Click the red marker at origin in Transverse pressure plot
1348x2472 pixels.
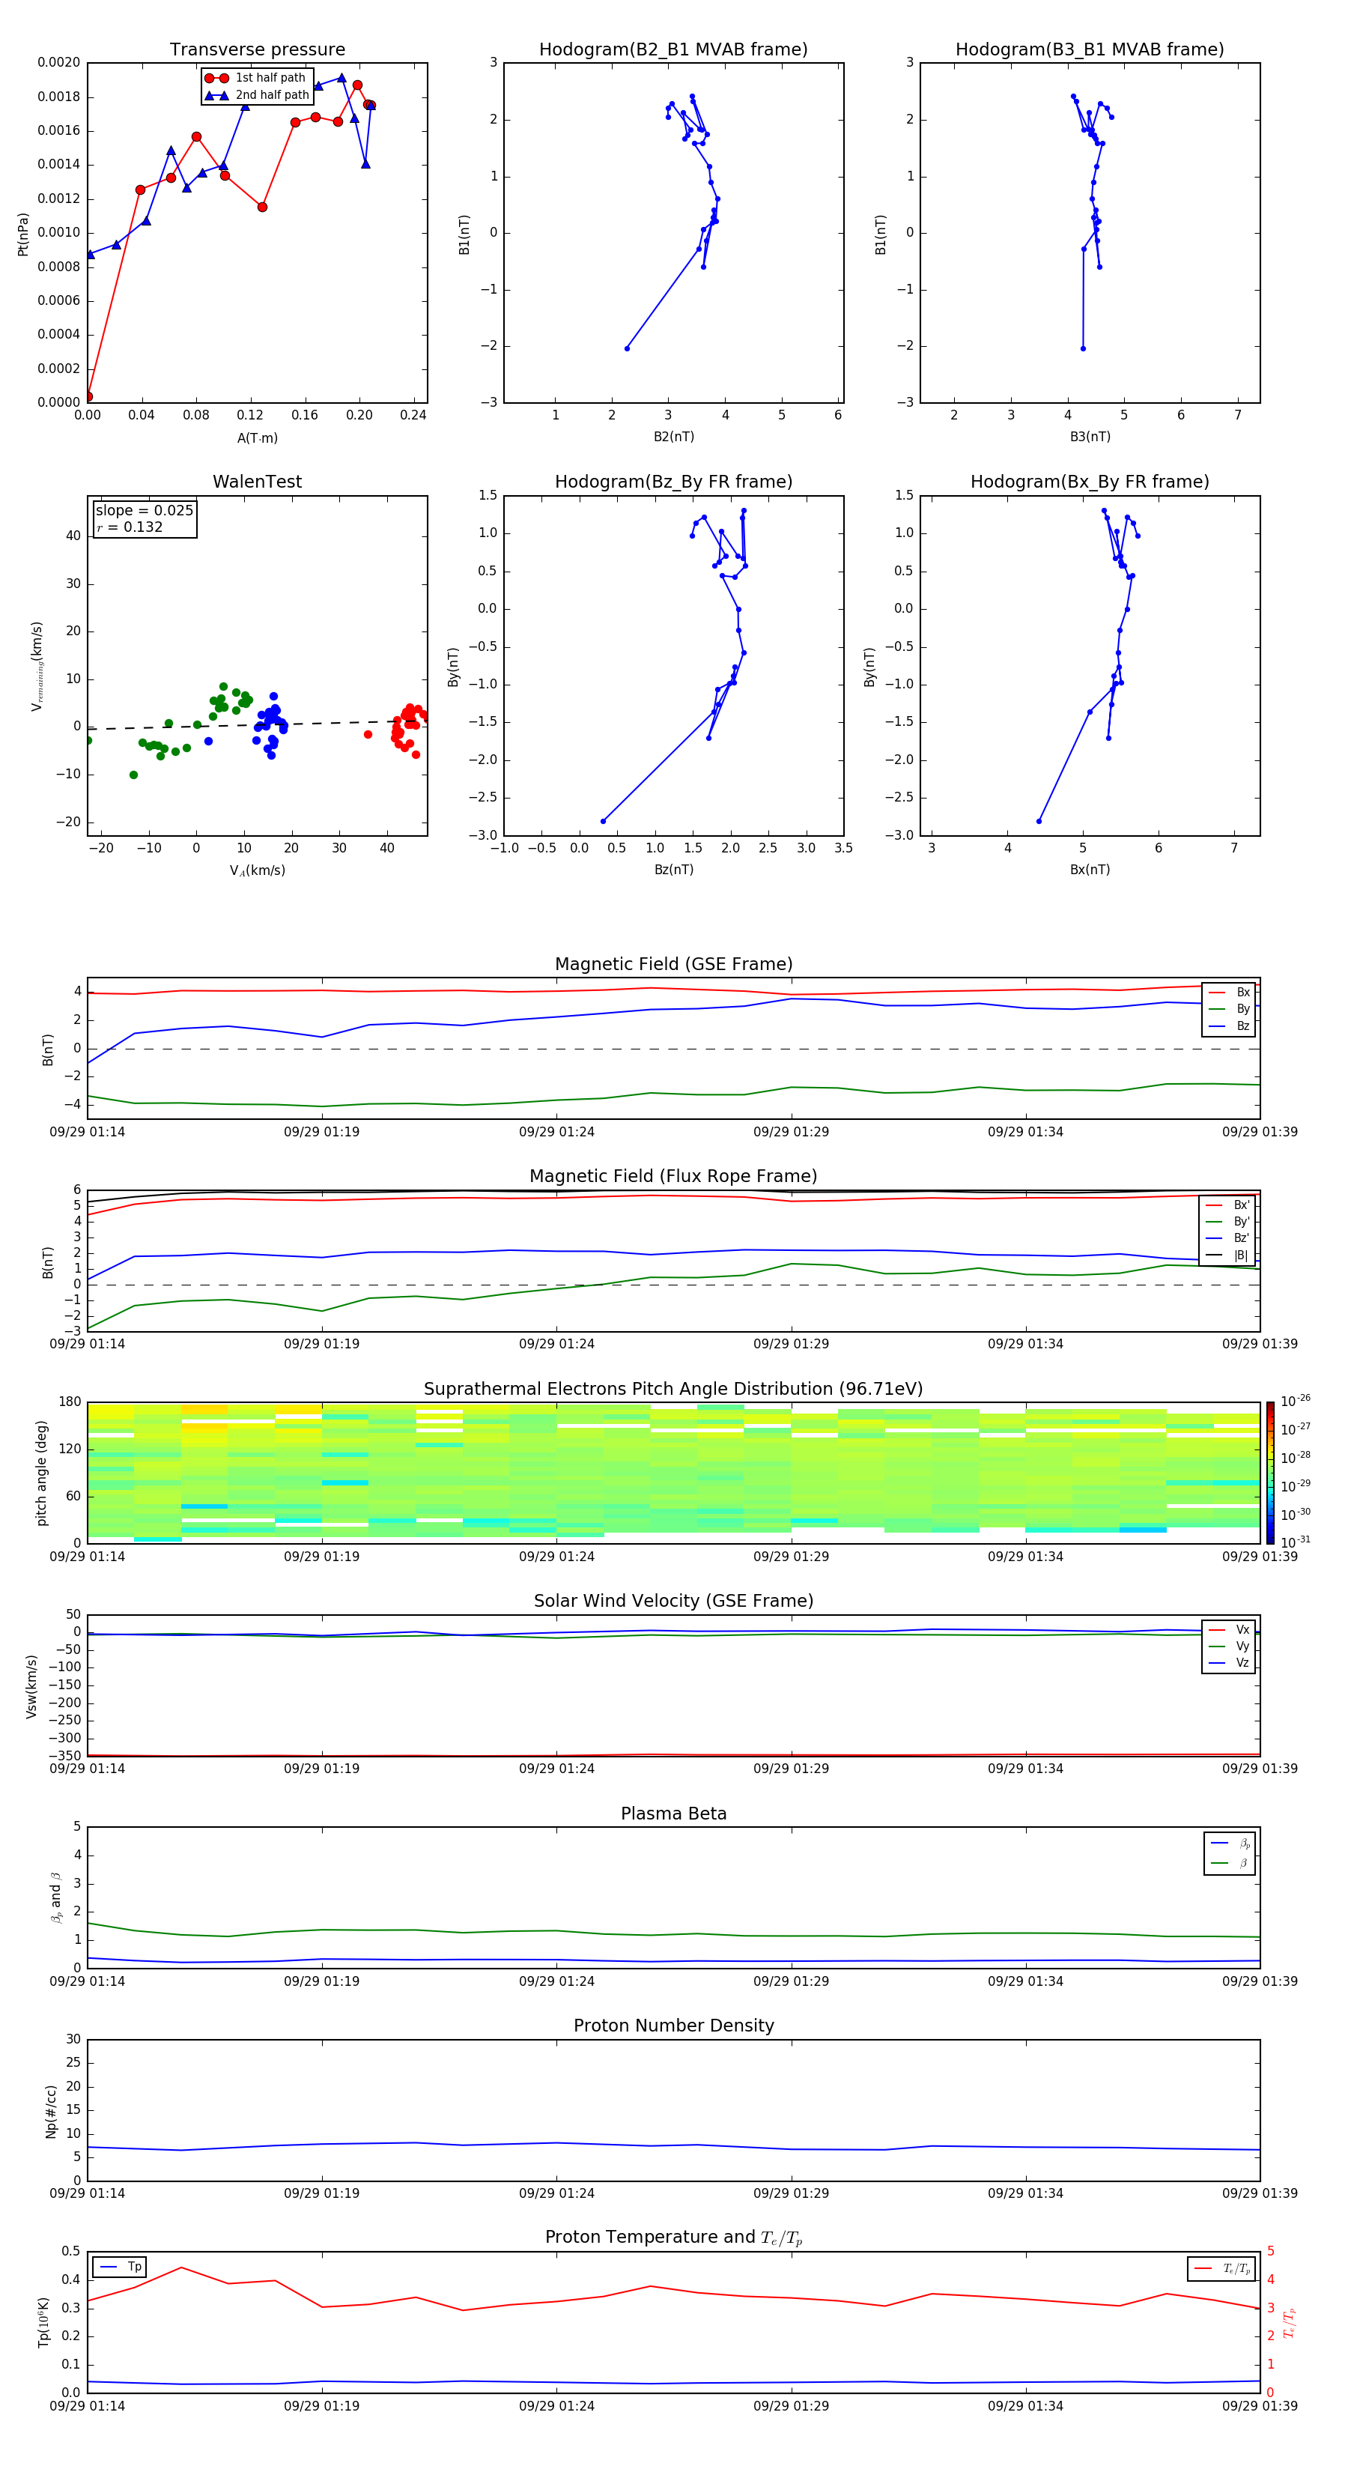[88, 396]
